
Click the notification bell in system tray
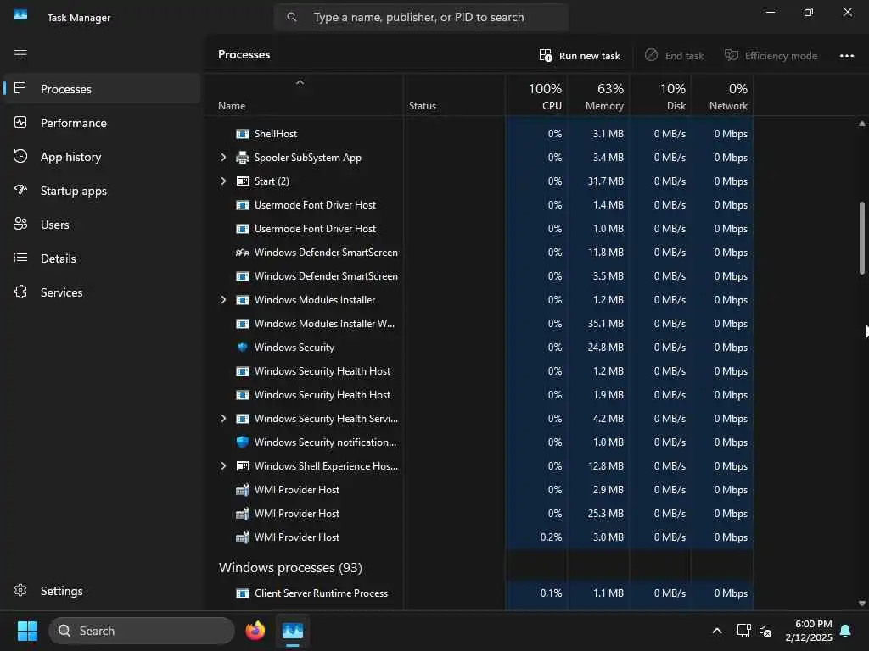846,631
